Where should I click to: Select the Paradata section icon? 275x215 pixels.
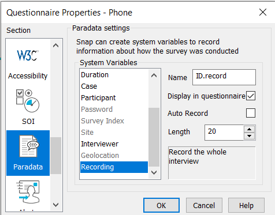coord(28,153)
